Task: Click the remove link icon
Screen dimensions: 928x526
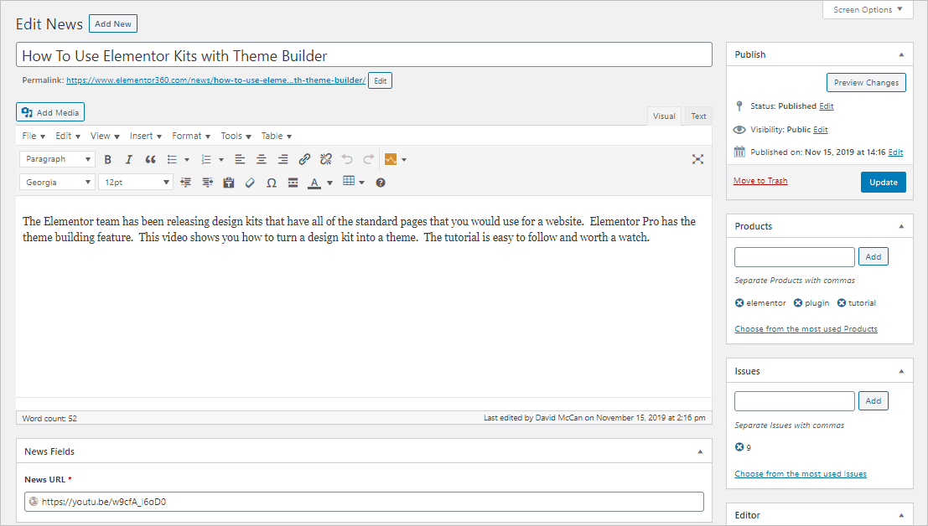Action: [x=326, y=159]
